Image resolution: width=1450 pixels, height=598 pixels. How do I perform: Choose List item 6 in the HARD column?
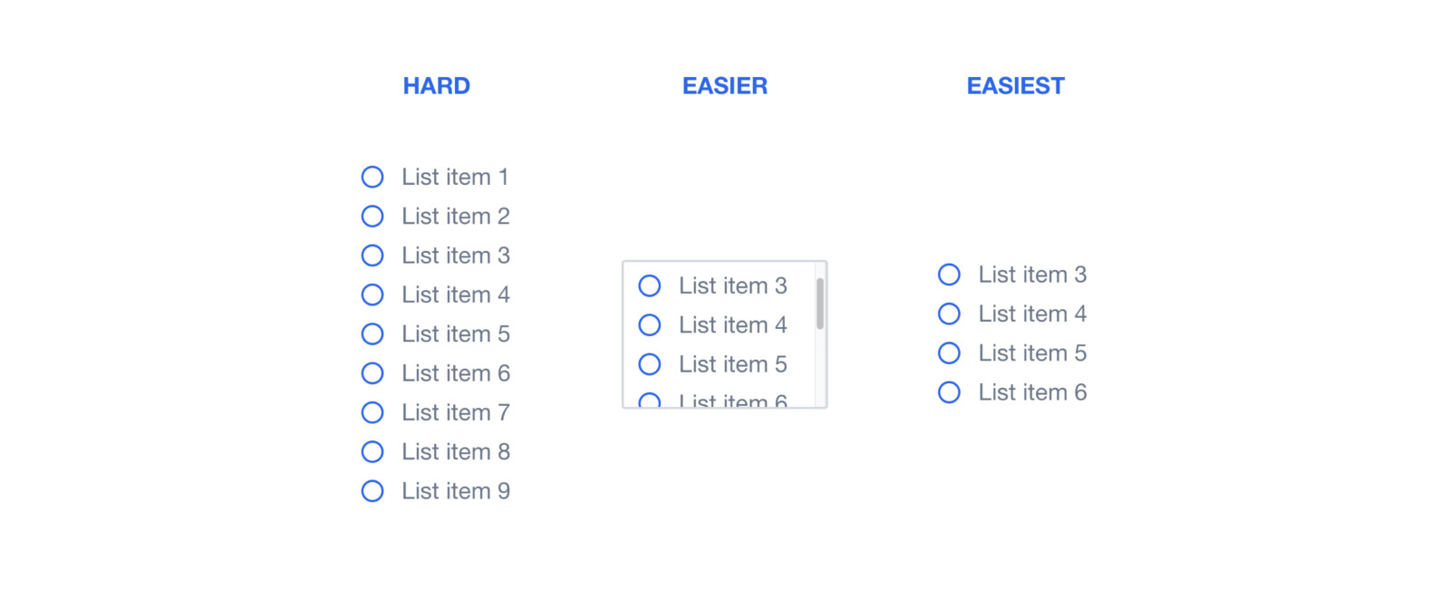(372, 373)
